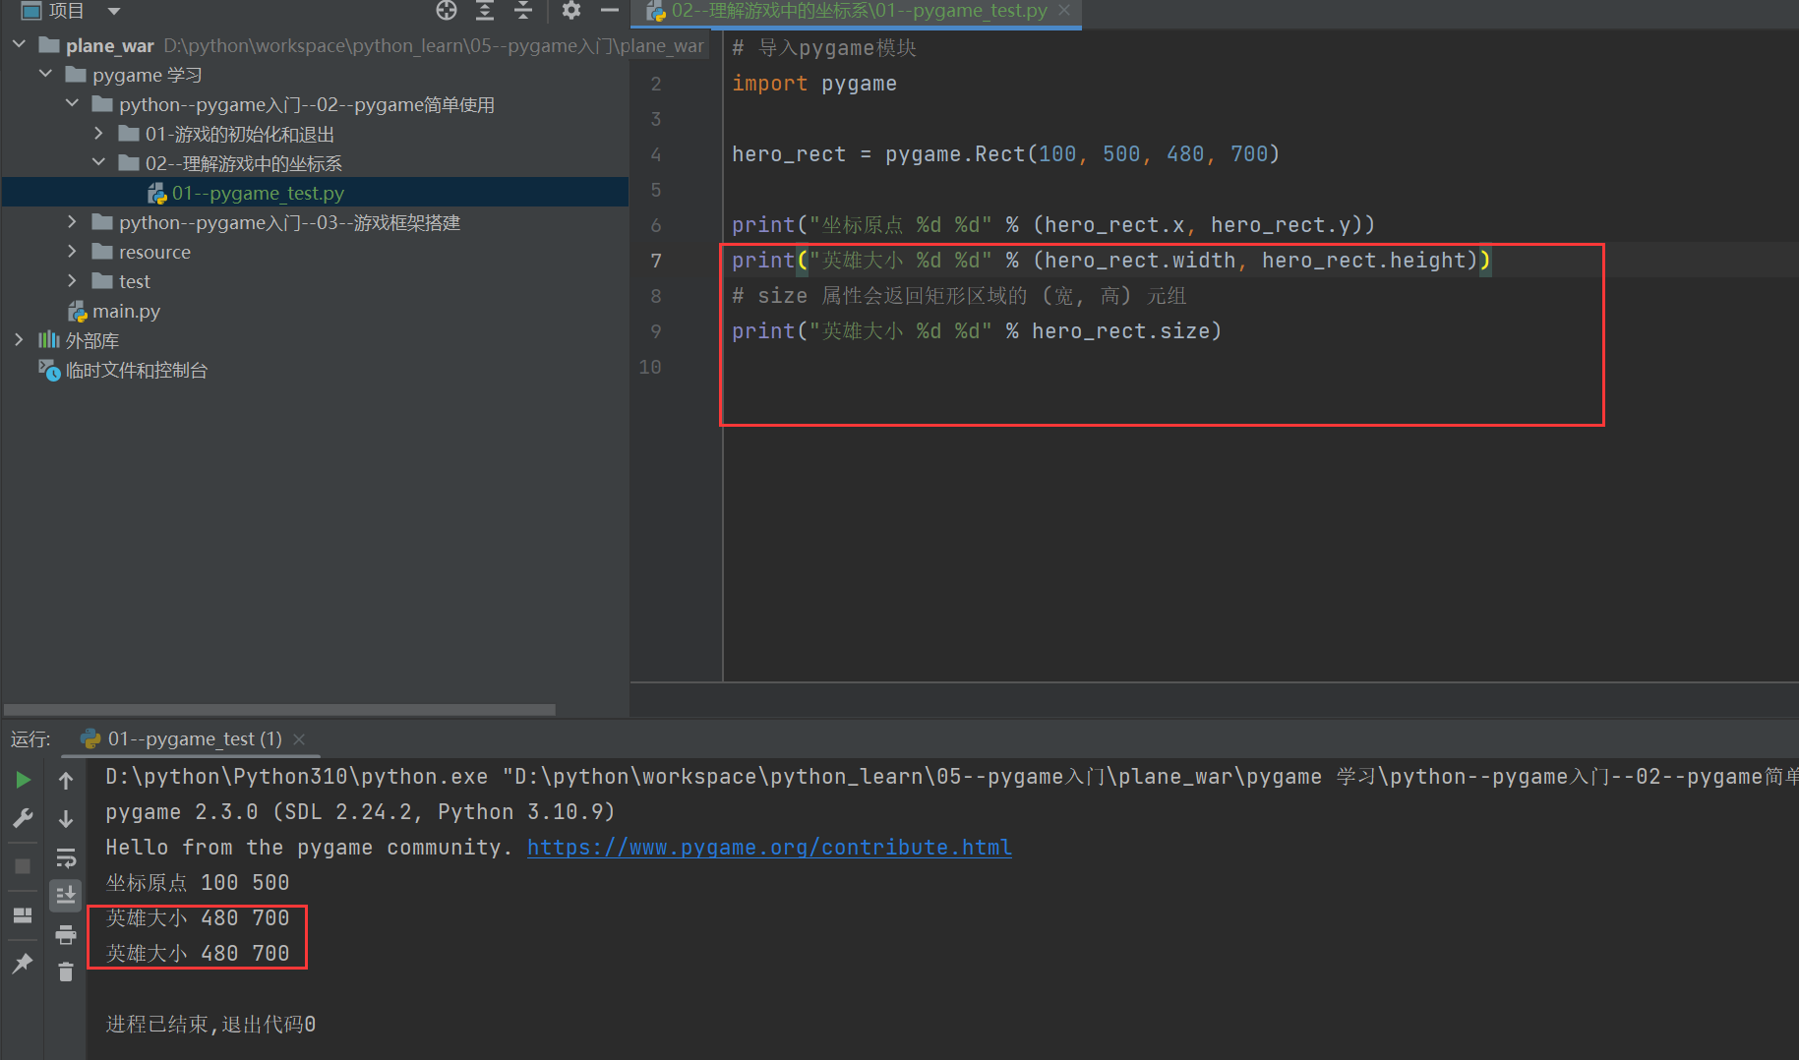This screenshot has width=1799, height=1060.
Task: Expand the test folder
Action: (72, 281)
